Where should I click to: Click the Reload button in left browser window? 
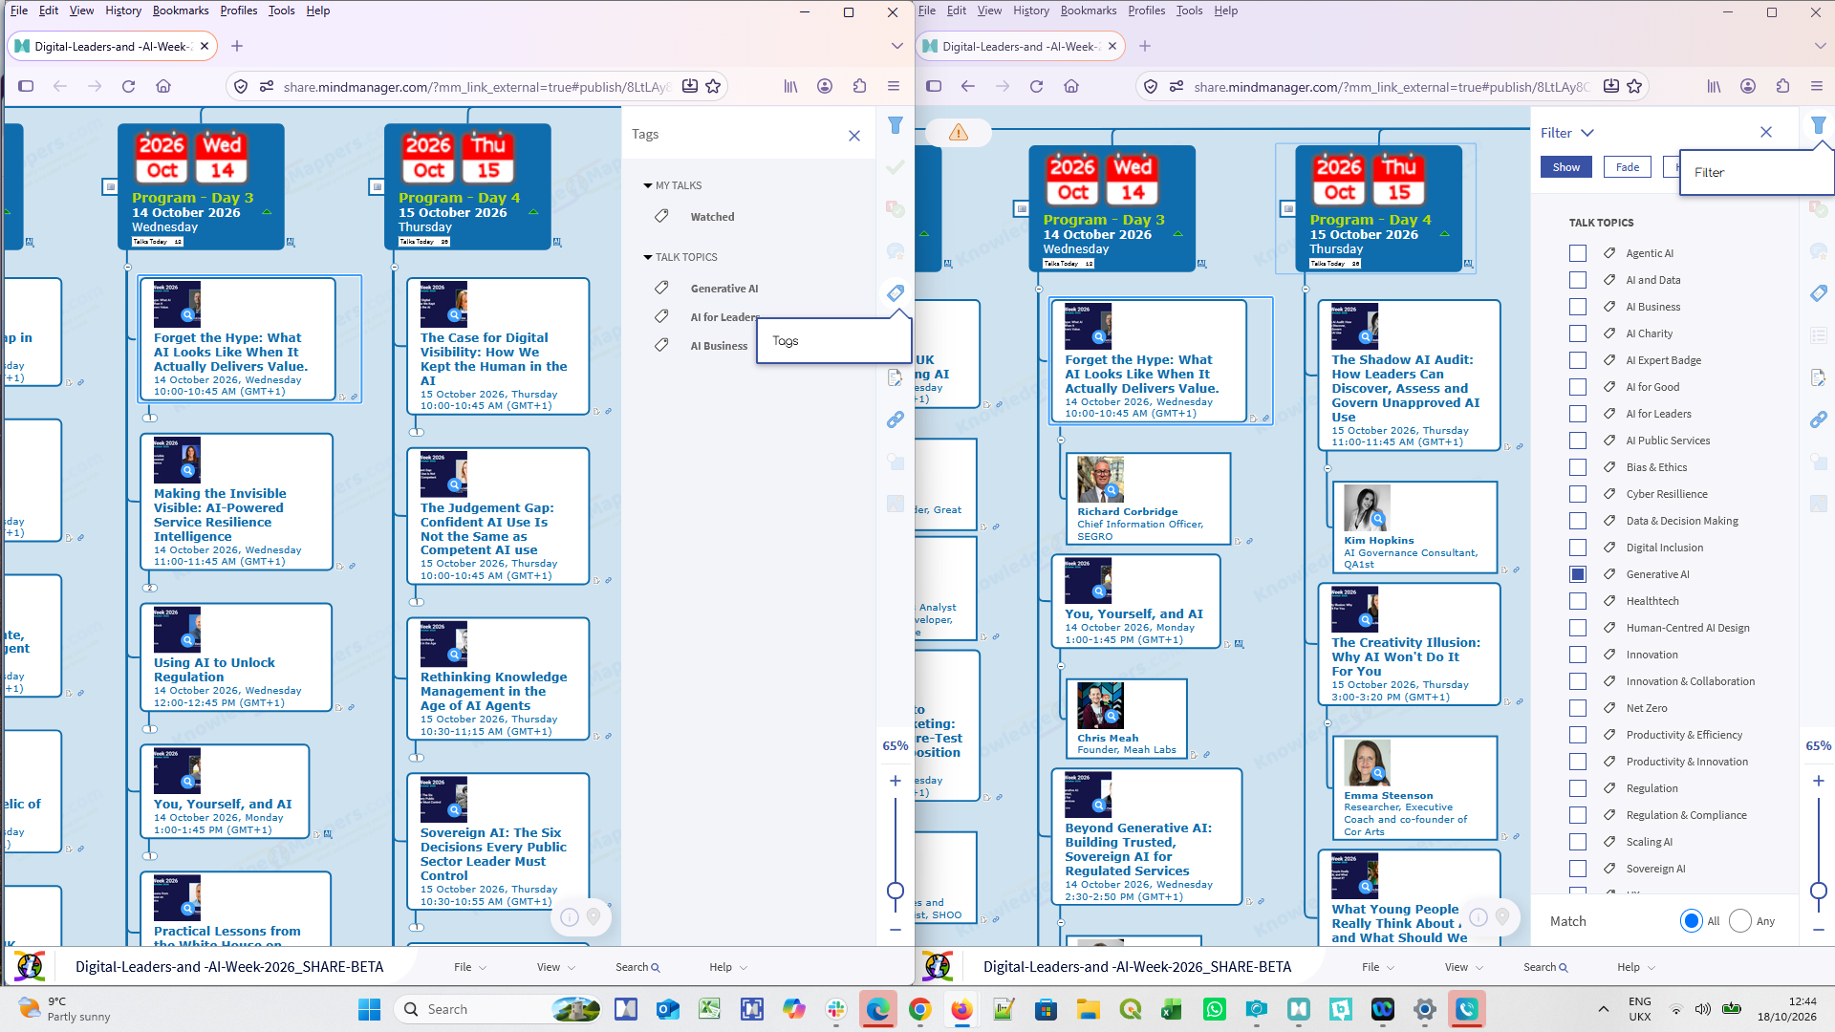pos(128,86)
